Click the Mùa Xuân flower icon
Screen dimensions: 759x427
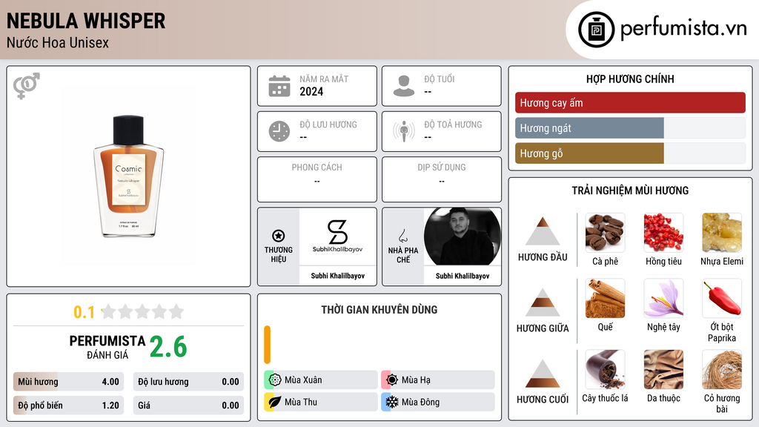(275, 380)
